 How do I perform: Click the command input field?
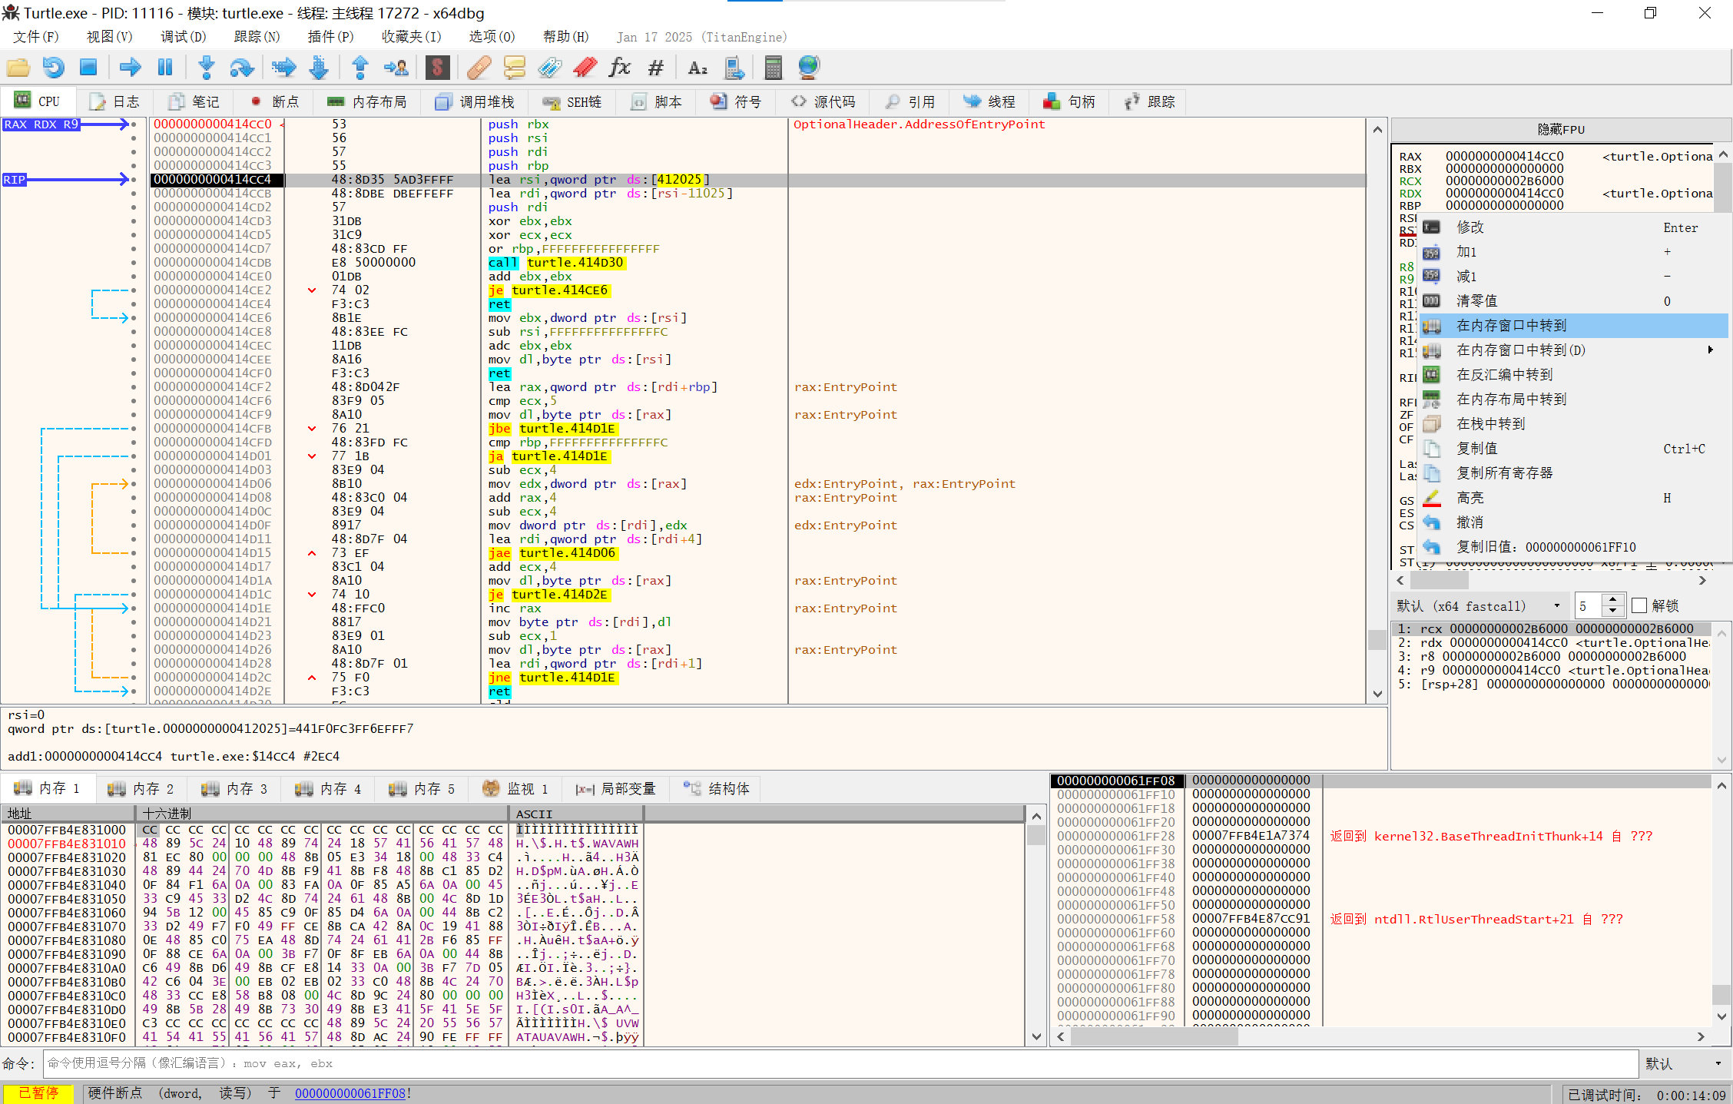(840, 1063)
